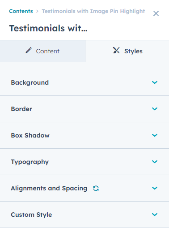Click Testimonials with Image Pin Highlight breadcrumb
Image resolution: width=169 pixels, height=228 pixels.
[x=93, y=11]
